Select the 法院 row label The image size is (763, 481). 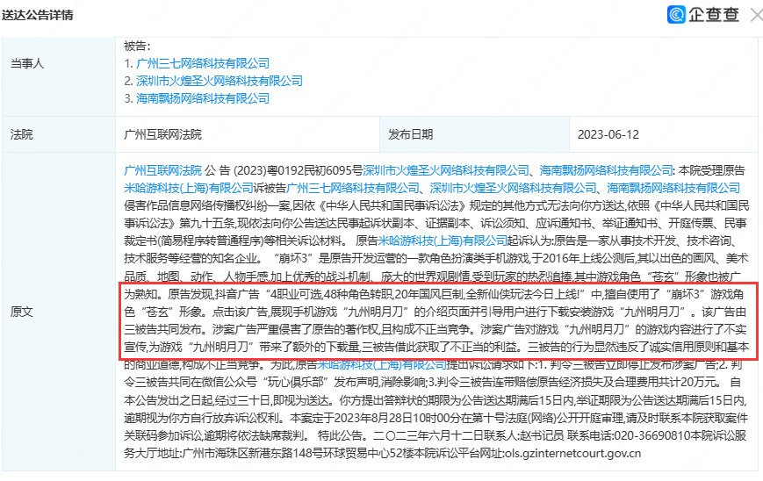21,134
